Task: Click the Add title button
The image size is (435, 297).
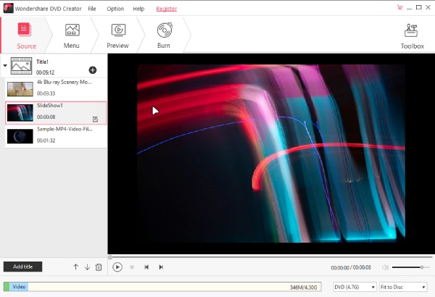Action: tap(22, 267)
